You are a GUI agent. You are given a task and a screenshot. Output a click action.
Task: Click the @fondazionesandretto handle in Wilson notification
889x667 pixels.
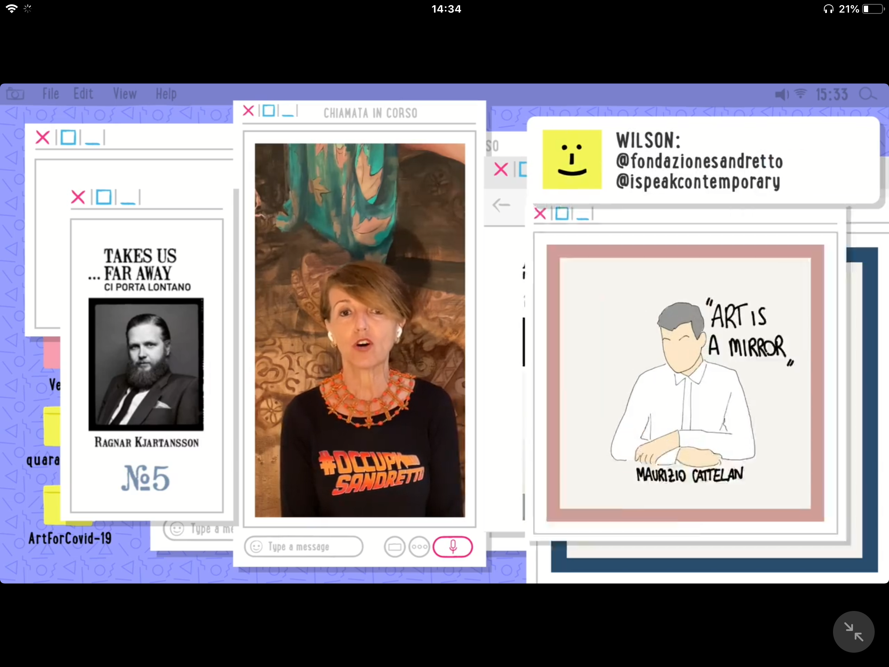pyautogui.click(x=699, y=161)
